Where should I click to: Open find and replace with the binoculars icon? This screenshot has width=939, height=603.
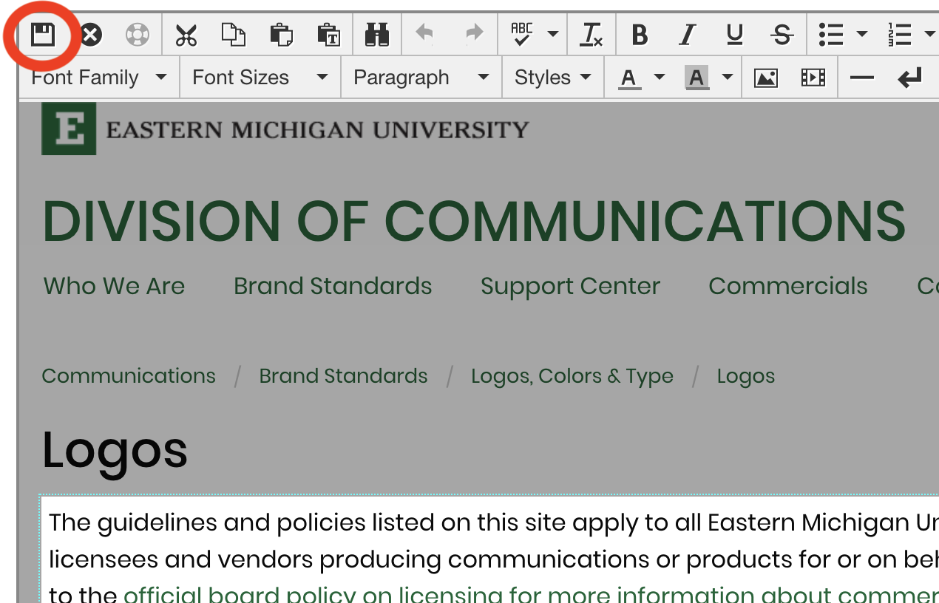pyautogui.click(x=377, y=35)
